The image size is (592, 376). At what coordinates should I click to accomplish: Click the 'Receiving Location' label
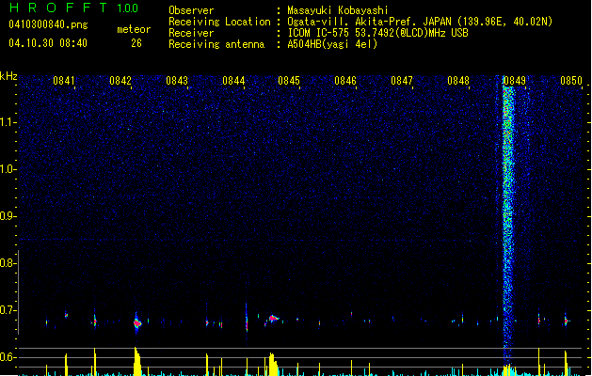tap(219, 22)
